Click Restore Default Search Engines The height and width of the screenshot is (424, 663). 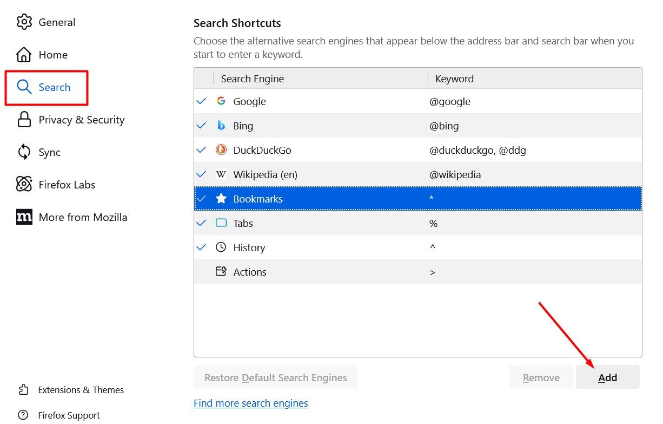coord(275,377)
